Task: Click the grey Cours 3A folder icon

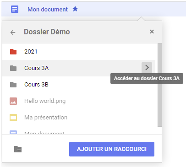Action: click(x=13, y=68)
